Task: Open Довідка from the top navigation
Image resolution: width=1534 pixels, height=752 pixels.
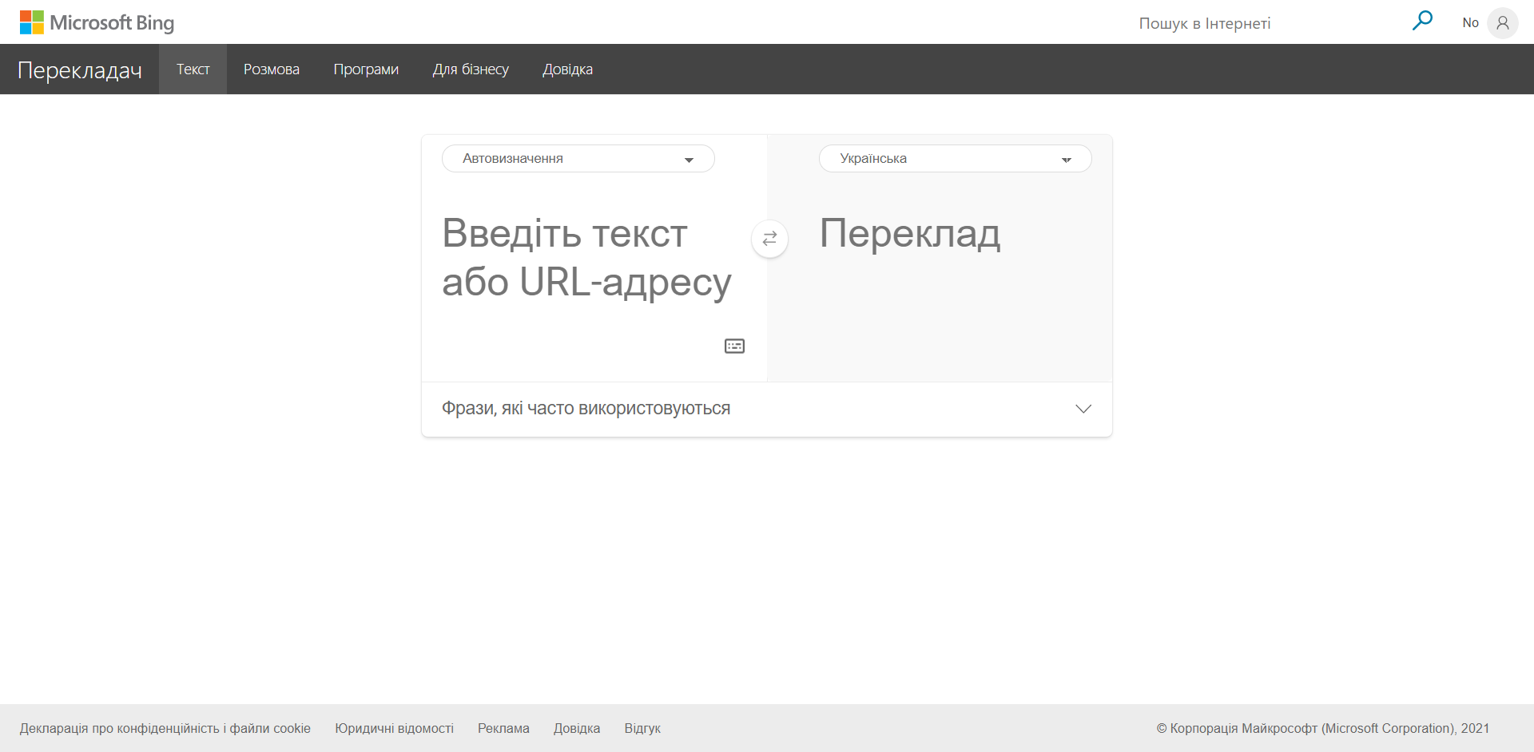Action: tap(567, 69)
